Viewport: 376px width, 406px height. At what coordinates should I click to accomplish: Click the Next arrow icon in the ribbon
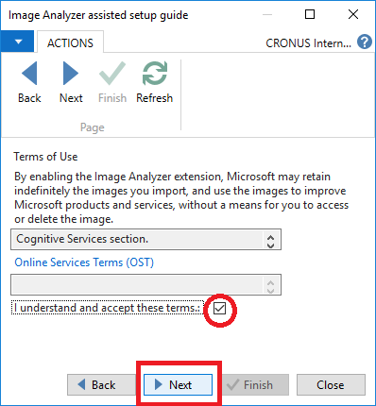point(71,74)
